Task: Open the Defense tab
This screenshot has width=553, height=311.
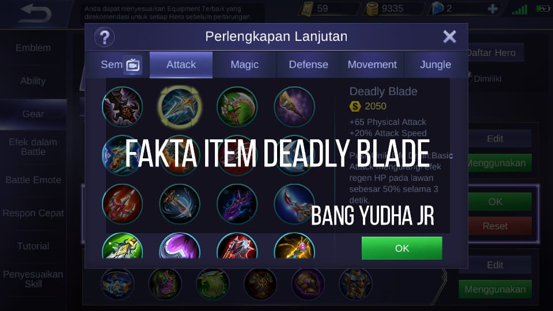Action: pos(308,65)
